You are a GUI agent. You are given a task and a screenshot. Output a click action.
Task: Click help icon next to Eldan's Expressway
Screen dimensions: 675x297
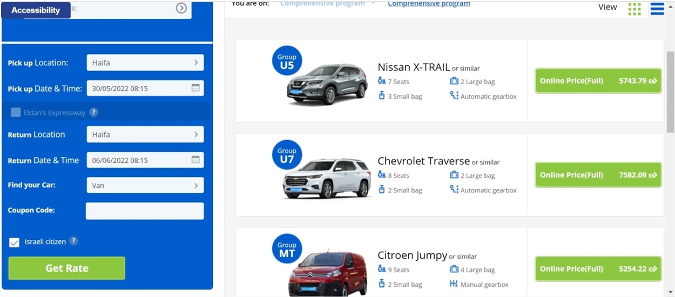pos(93,112)
